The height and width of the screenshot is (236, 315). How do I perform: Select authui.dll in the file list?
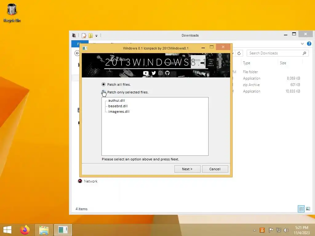coord(117,100)
